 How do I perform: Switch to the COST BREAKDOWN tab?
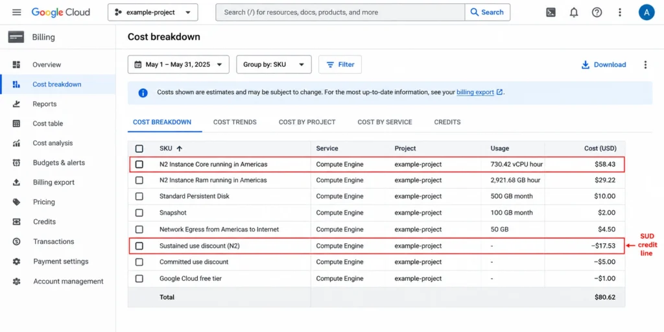[162, 122]
